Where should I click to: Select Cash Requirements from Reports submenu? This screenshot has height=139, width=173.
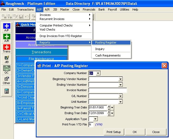pos(108,55)
